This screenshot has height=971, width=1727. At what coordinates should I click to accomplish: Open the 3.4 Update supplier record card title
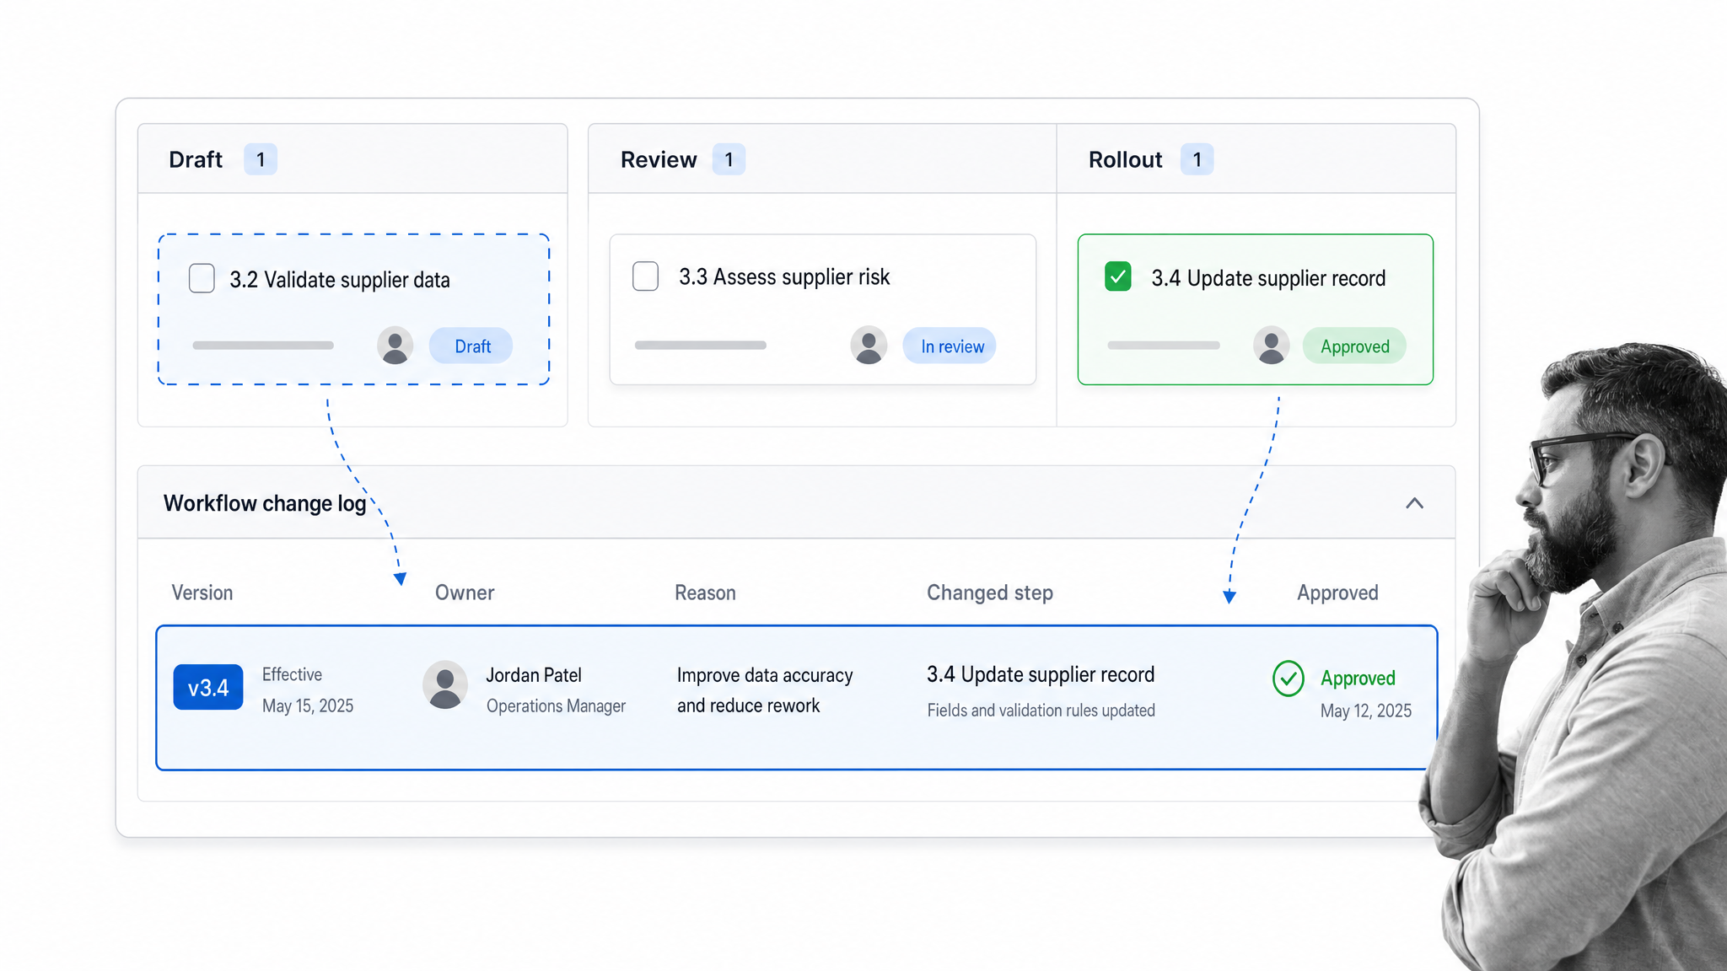click(1268, 278)
